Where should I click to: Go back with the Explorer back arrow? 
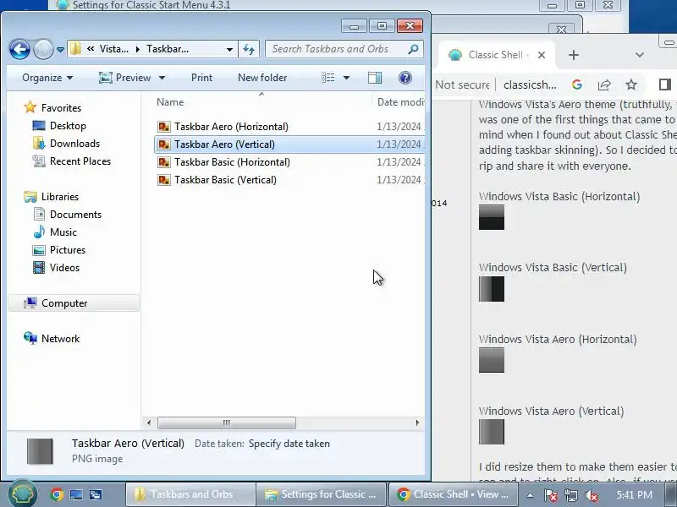[19, 49]
